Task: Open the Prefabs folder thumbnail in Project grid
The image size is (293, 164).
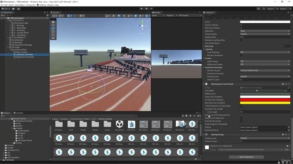Action: pyautogui.click(x=95, y=124)
